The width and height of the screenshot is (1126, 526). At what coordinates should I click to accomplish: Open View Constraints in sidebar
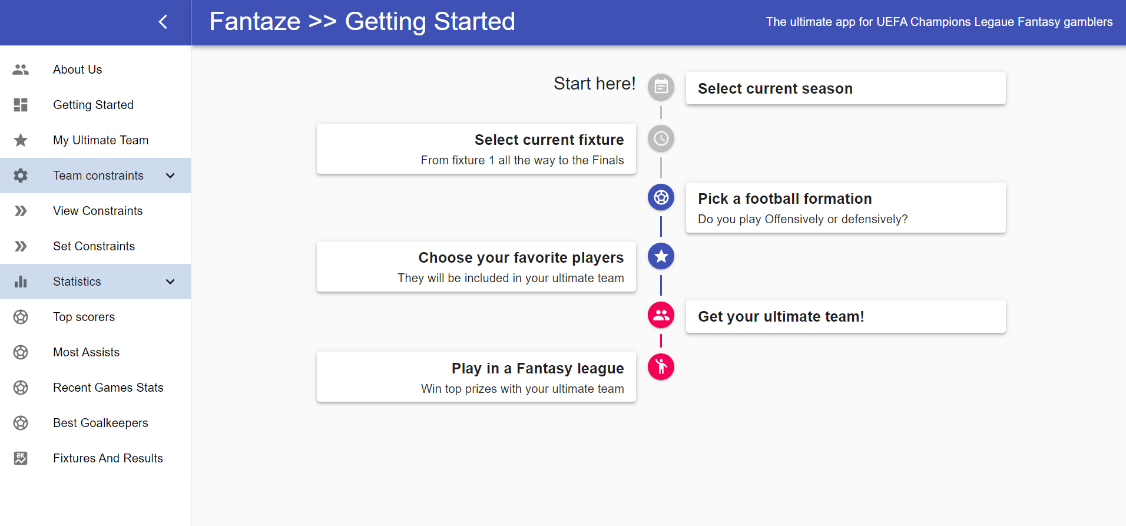coord(98,211)
